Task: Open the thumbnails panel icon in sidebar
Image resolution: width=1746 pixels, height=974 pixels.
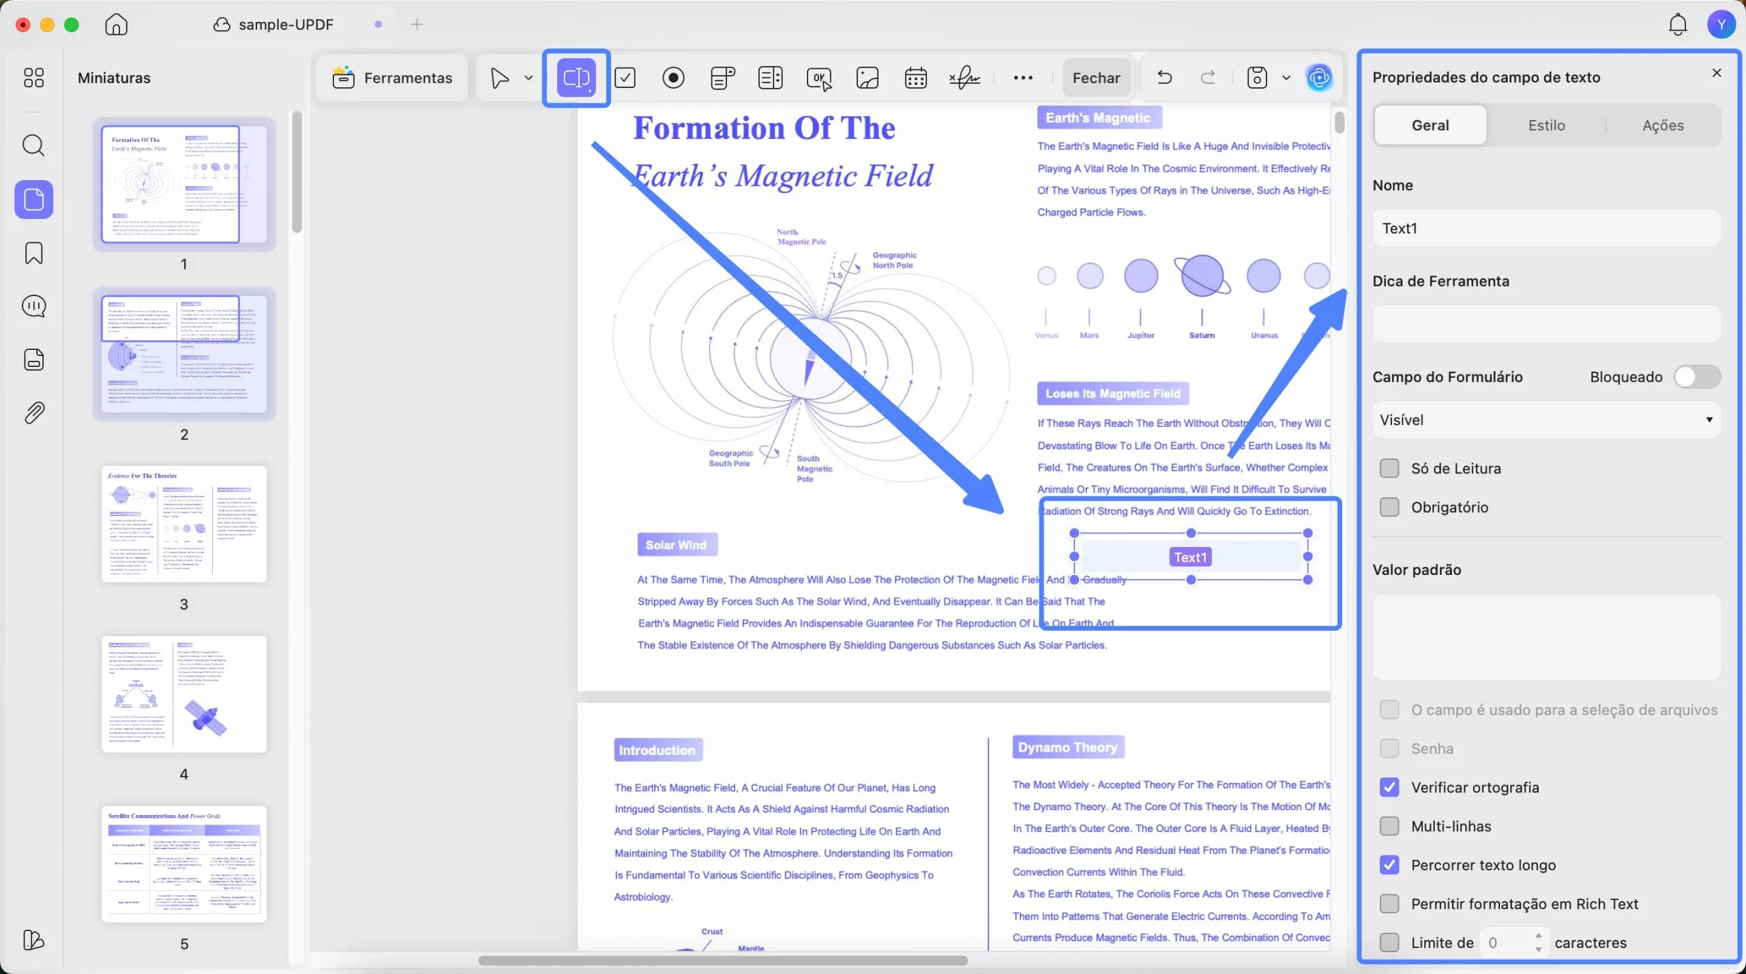Action: tap(33, 199)
